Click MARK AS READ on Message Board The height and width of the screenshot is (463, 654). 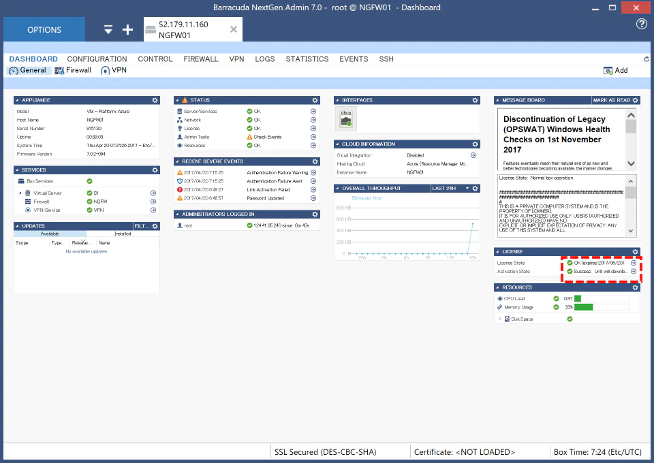[x=612, y=101]
